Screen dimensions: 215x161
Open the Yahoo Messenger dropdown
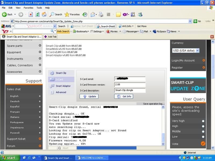138,31
